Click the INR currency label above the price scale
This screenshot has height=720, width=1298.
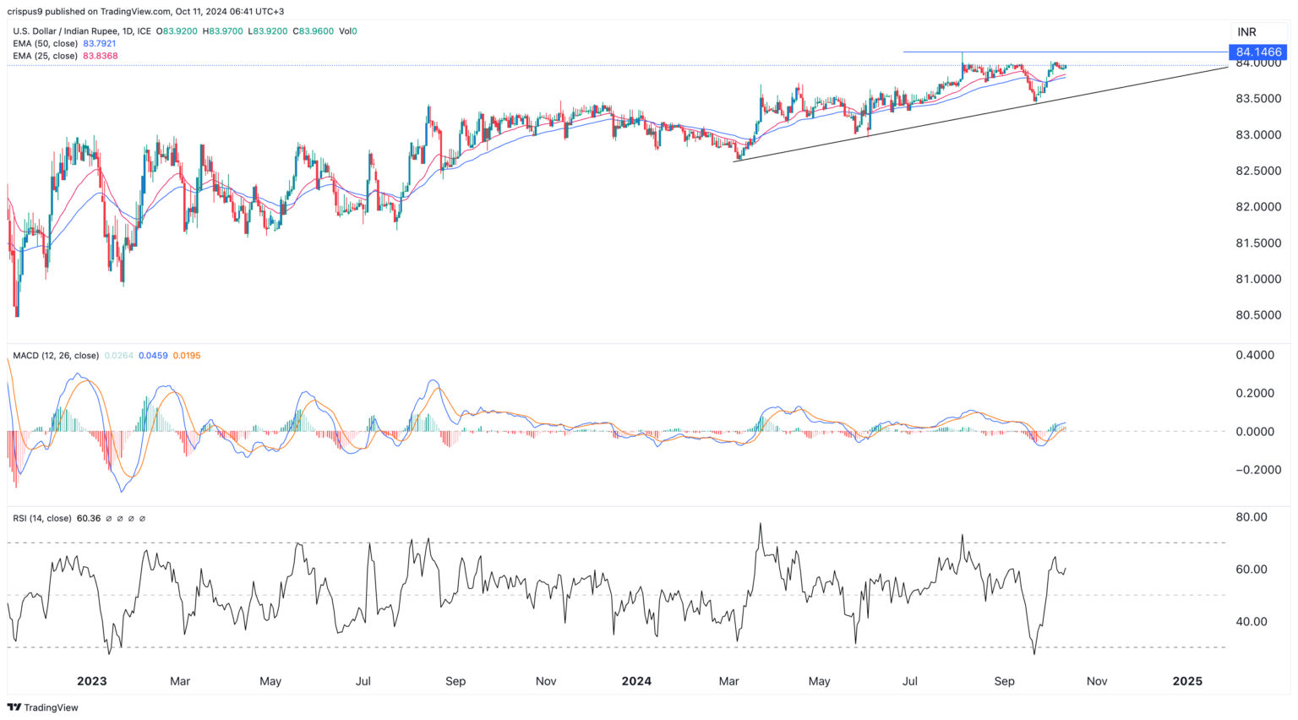[1246, 31]
